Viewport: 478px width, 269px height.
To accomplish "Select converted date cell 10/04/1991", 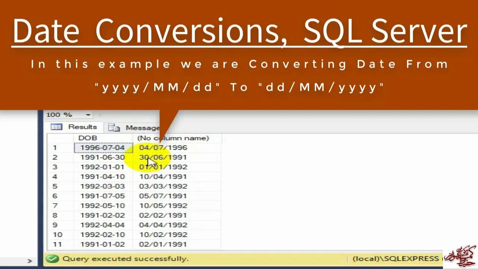I will click(x=177, y=177).
